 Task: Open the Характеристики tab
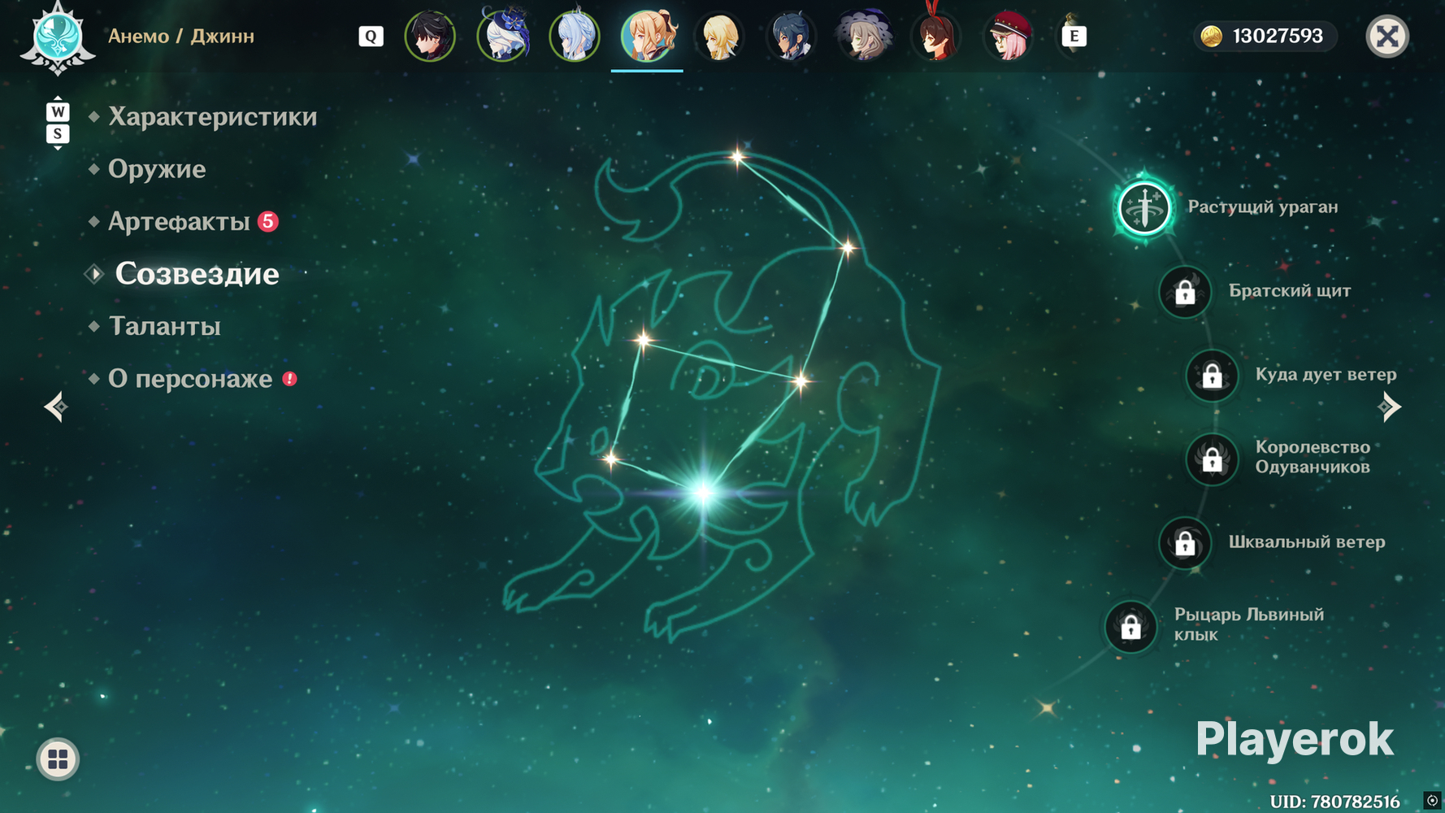(213, 117)
